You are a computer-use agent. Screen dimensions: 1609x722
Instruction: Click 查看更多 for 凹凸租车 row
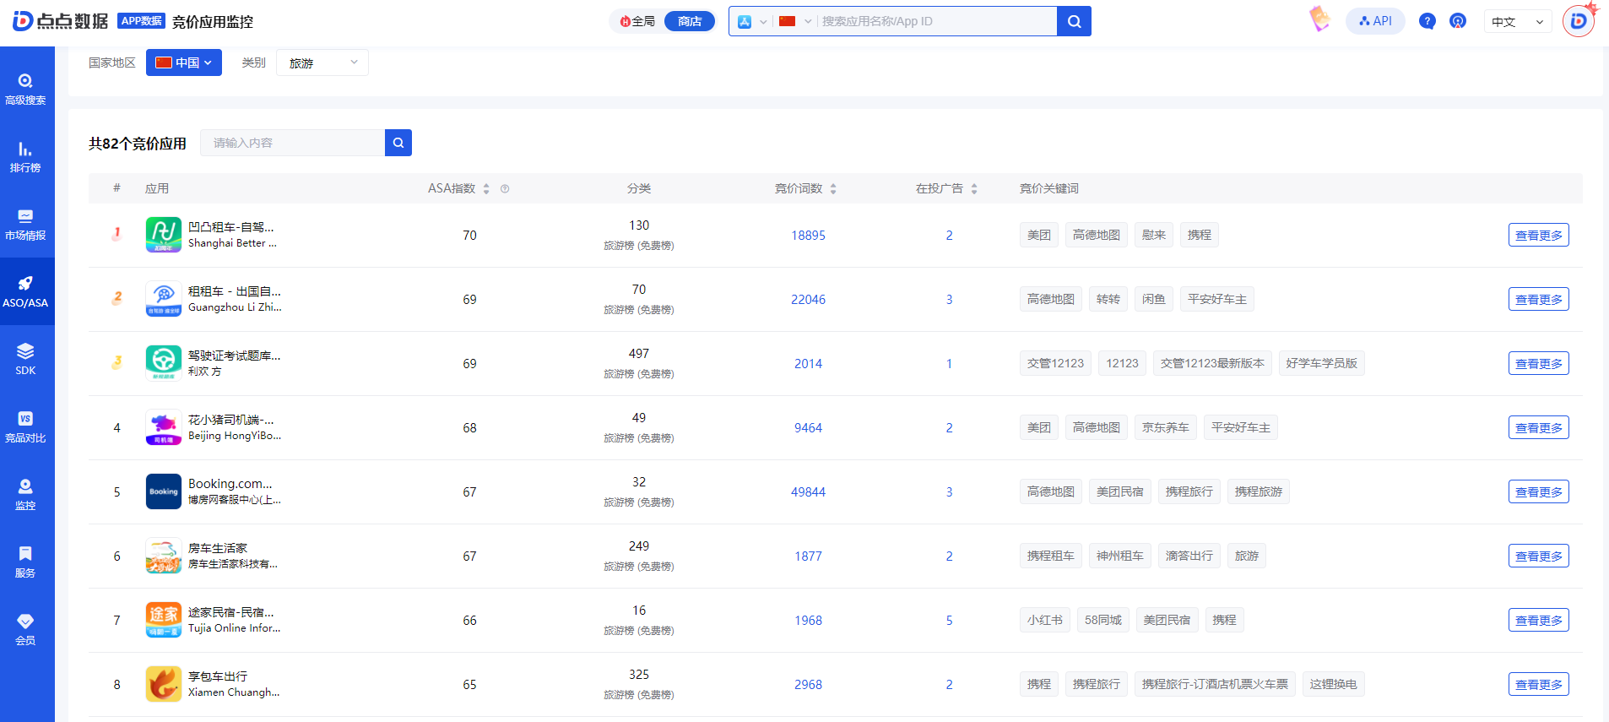(1538, 236)
